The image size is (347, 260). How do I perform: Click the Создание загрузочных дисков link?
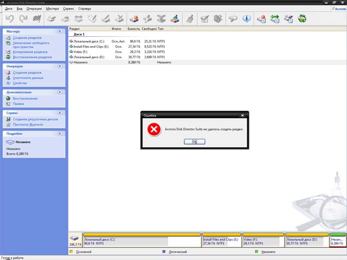[x=35, y=119]
